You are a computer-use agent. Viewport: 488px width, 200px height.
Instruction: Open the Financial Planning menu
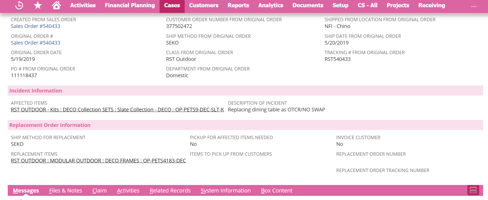coord(130,5)
